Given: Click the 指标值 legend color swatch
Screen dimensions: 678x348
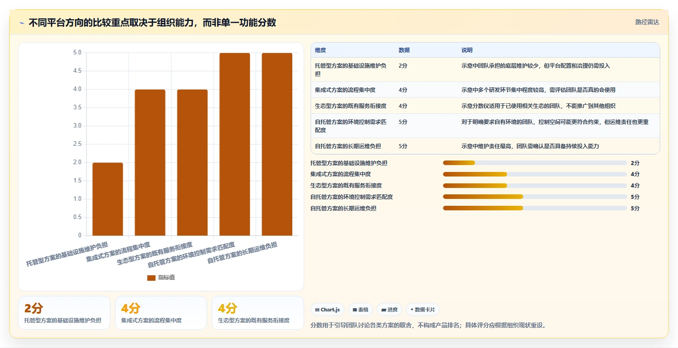Looking at the screenshot, I should click(151, 278).
